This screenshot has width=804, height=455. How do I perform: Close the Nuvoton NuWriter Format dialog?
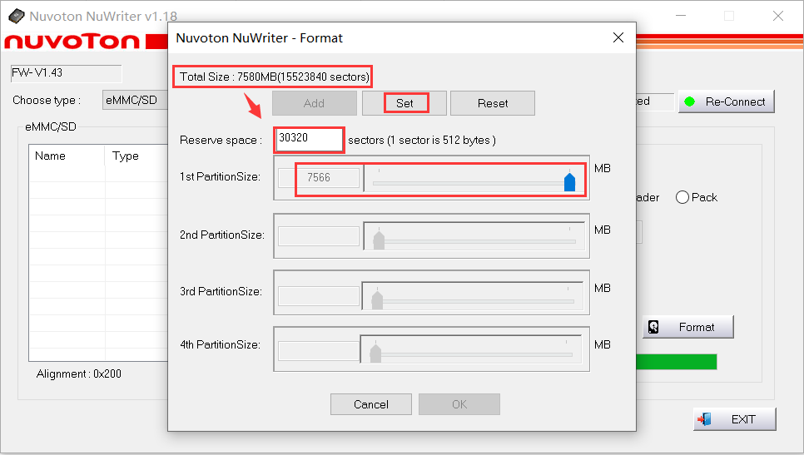coord(618,37)
